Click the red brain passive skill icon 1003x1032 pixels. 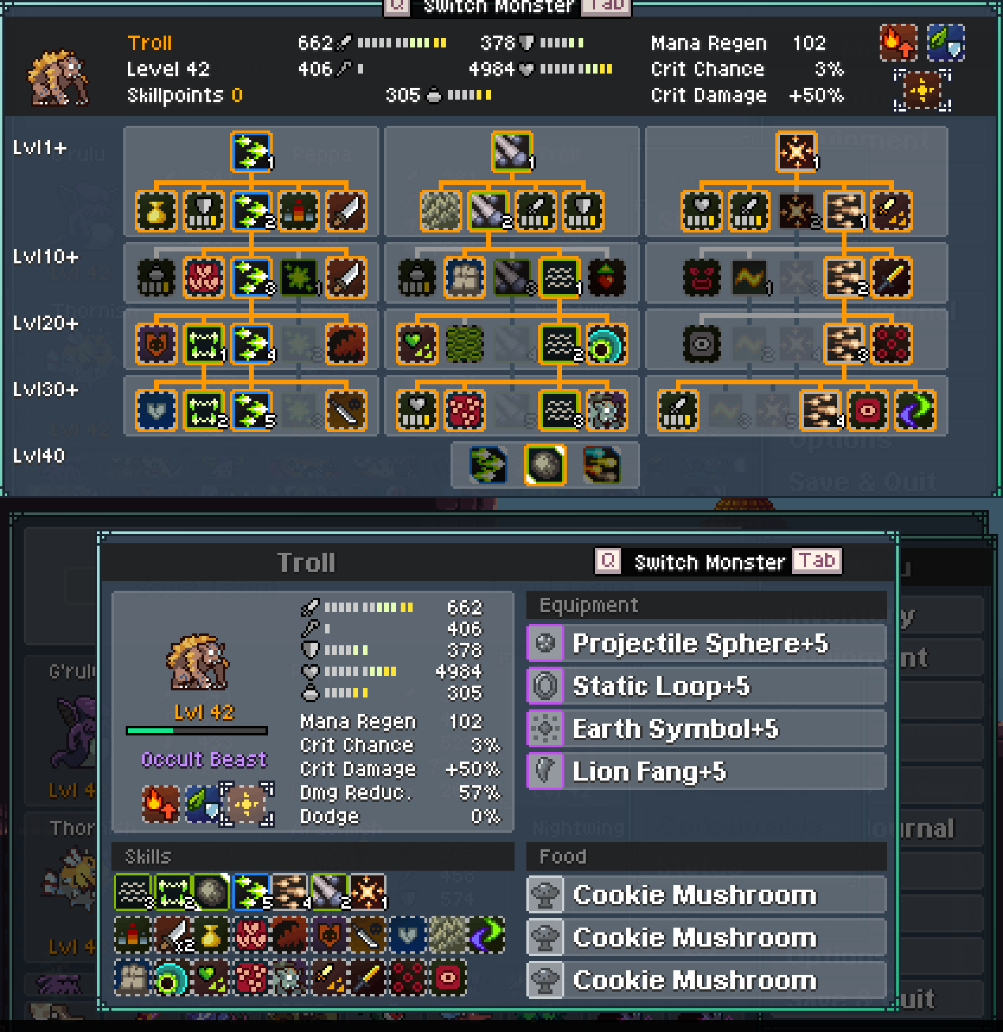point(204,277)
